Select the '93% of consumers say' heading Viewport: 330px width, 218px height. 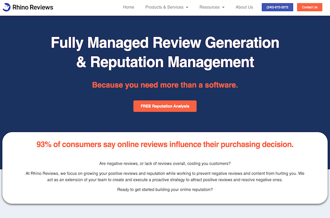pyautogui.click(x=165, y=144)
